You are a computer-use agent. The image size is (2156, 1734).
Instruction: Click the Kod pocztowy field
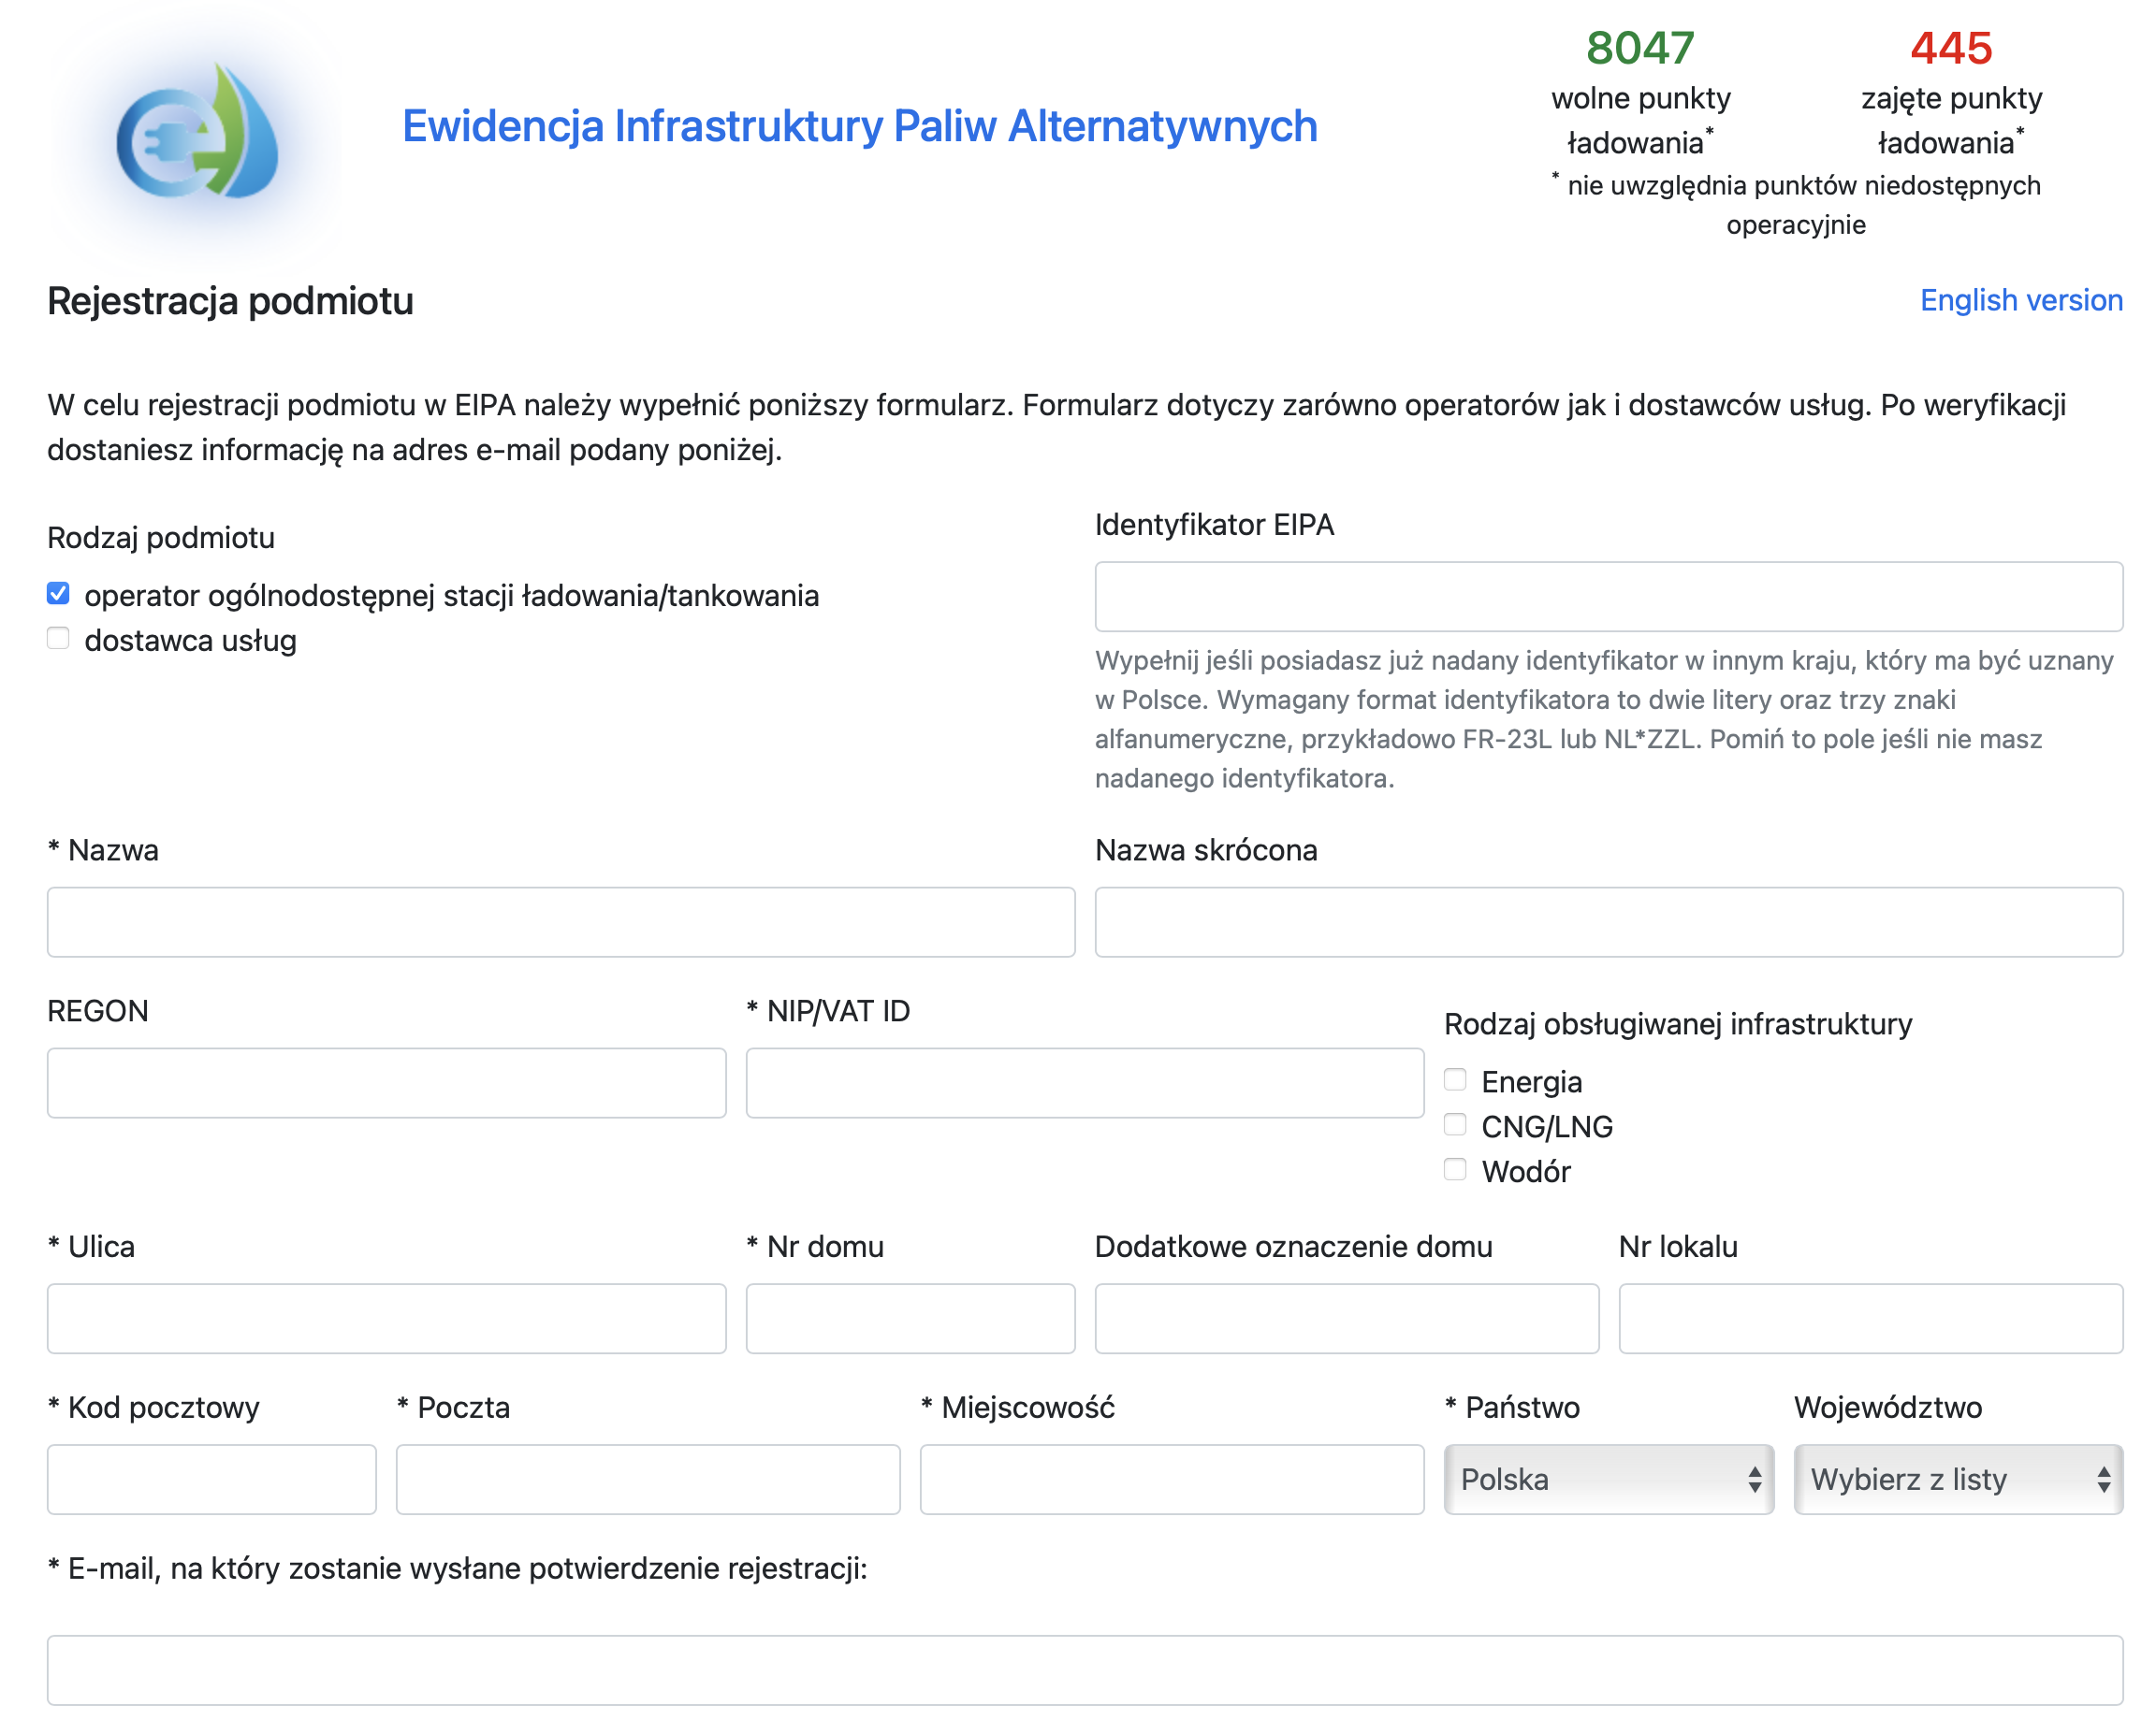click(x=211, y=1481)
